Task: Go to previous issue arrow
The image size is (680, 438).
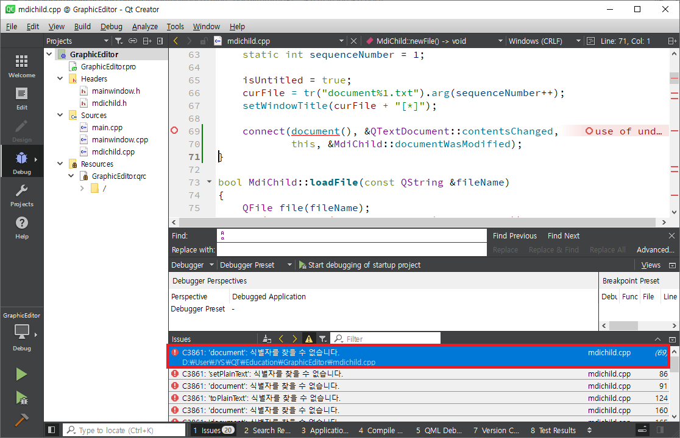Action: (281, 338)
